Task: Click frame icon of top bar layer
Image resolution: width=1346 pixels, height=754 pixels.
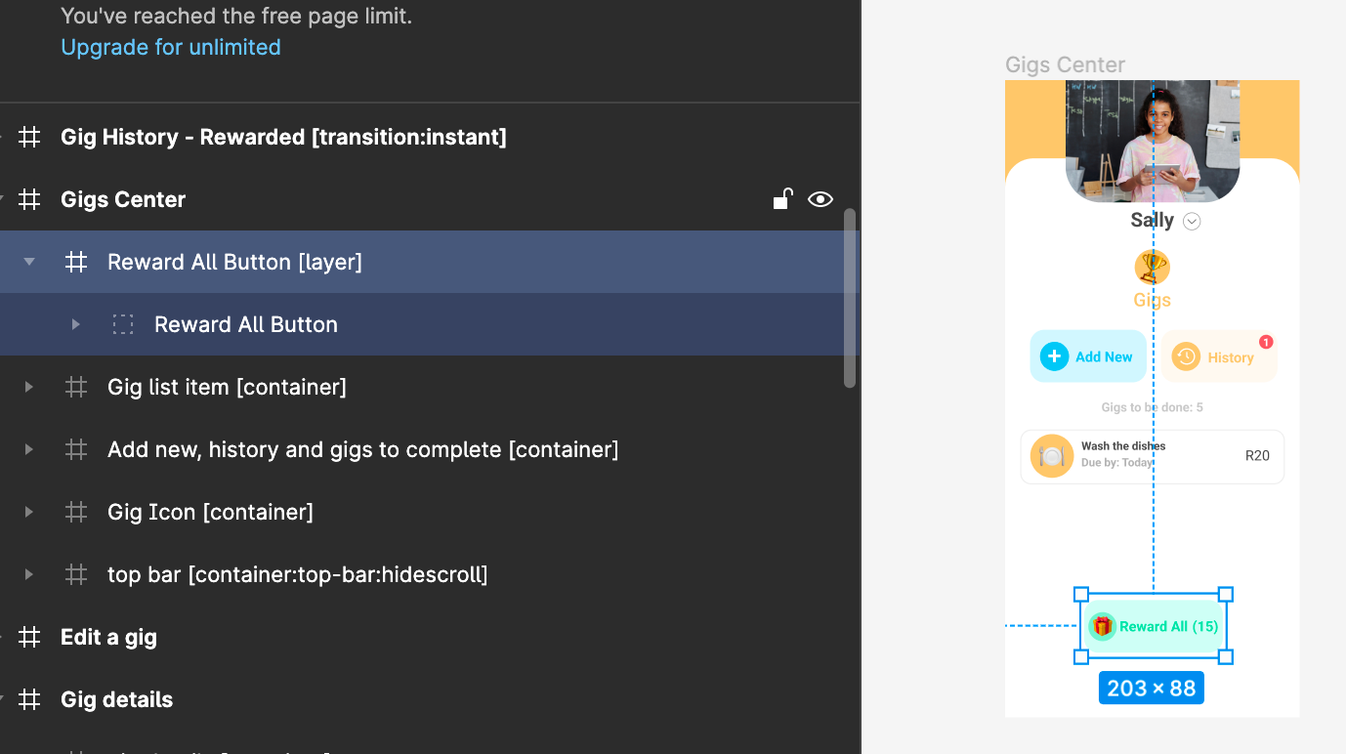Action: (x=76, y=574)
